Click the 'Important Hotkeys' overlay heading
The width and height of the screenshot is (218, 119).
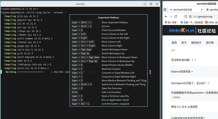pos(109,18)
